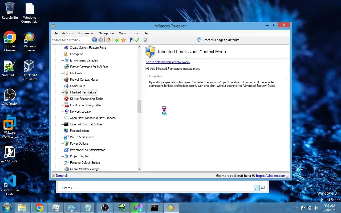Click the HomeGroup icon in tree

[66, 86]
